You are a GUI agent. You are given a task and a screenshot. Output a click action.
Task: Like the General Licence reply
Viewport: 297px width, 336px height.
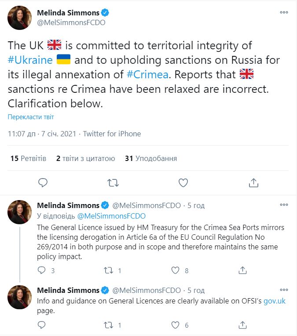click(175, 270)
